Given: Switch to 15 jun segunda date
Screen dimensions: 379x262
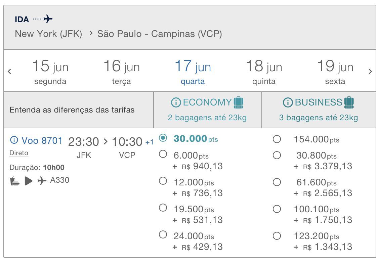Looking at the screenshot, I should pos(50,71).
